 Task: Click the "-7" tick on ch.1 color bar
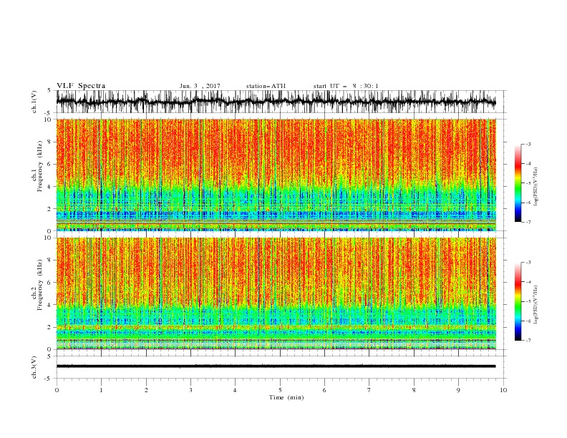click(x=528, y=222)
